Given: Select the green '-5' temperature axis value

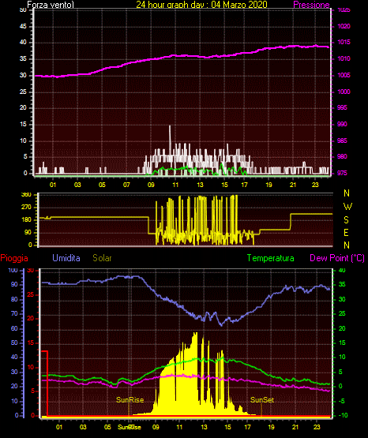Looking at the screenshot, I should [342, 401].
